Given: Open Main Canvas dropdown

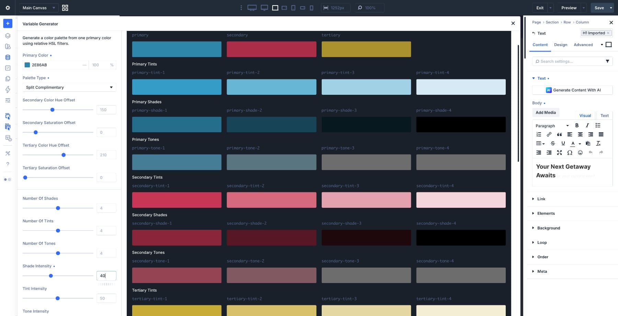Looking at the screenshot, I should (39, 8).
